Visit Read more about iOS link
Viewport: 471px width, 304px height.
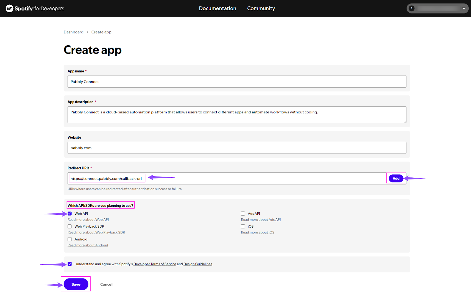[258, 233]
